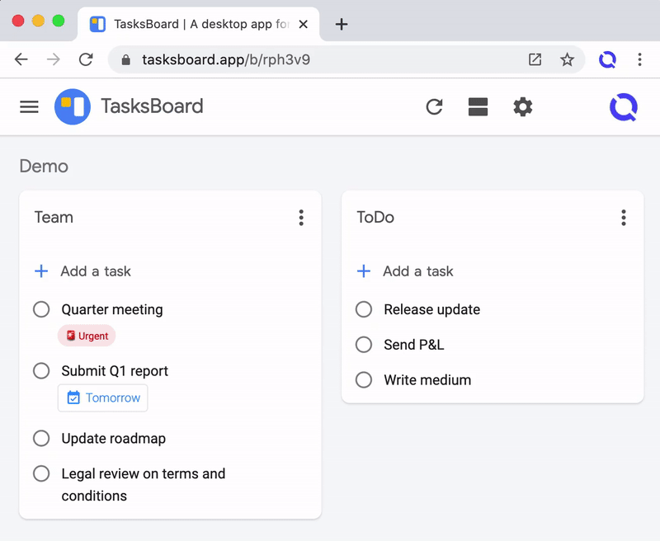Open the Team list options menu
Viewport: 660px width, 541px height.
301,218
